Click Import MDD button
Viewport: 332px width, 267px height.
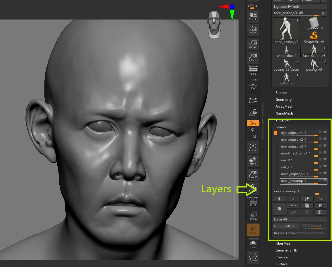(286, 226)
